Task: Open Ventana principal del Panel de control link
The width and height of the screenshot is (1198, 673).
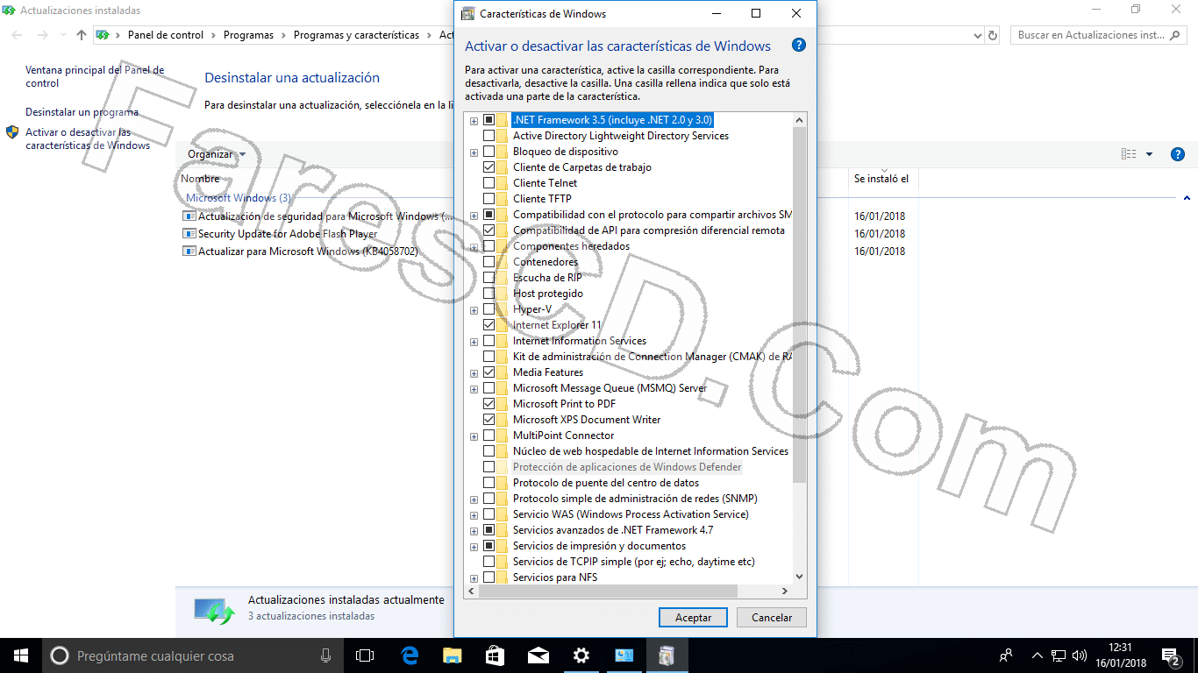Action: point(95,76)
